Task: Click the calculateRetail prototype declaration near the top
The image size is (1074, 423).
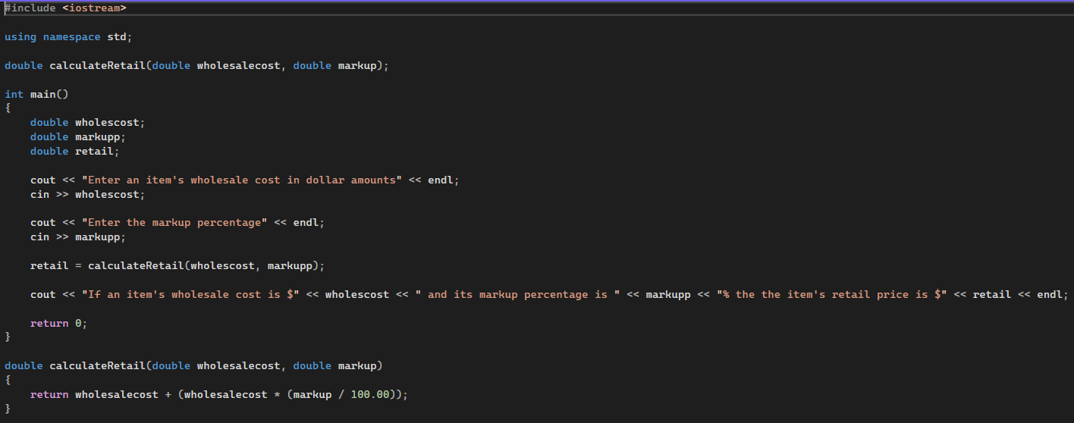Action: (196, 66)
